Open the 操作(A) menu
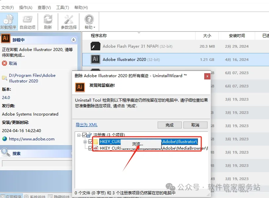269x198 pixels. (25, 8)
